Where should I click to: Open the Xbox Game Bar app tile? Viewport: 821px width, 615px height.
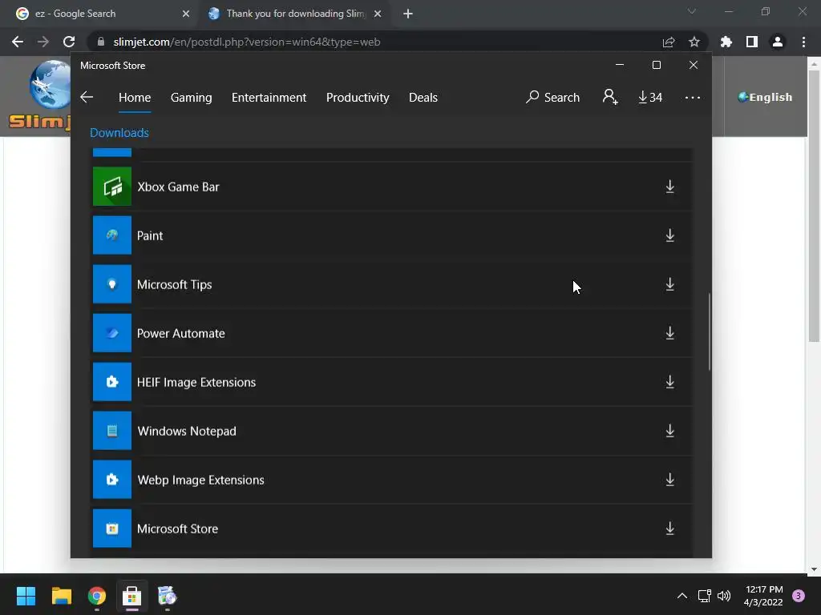(x=112, y=187)
